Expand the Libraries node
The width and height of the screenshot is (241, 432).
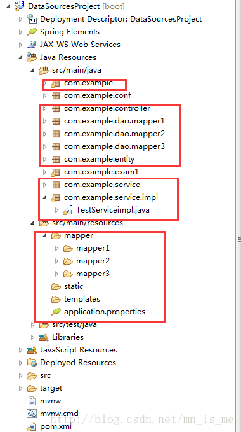(x=33, y=337)
